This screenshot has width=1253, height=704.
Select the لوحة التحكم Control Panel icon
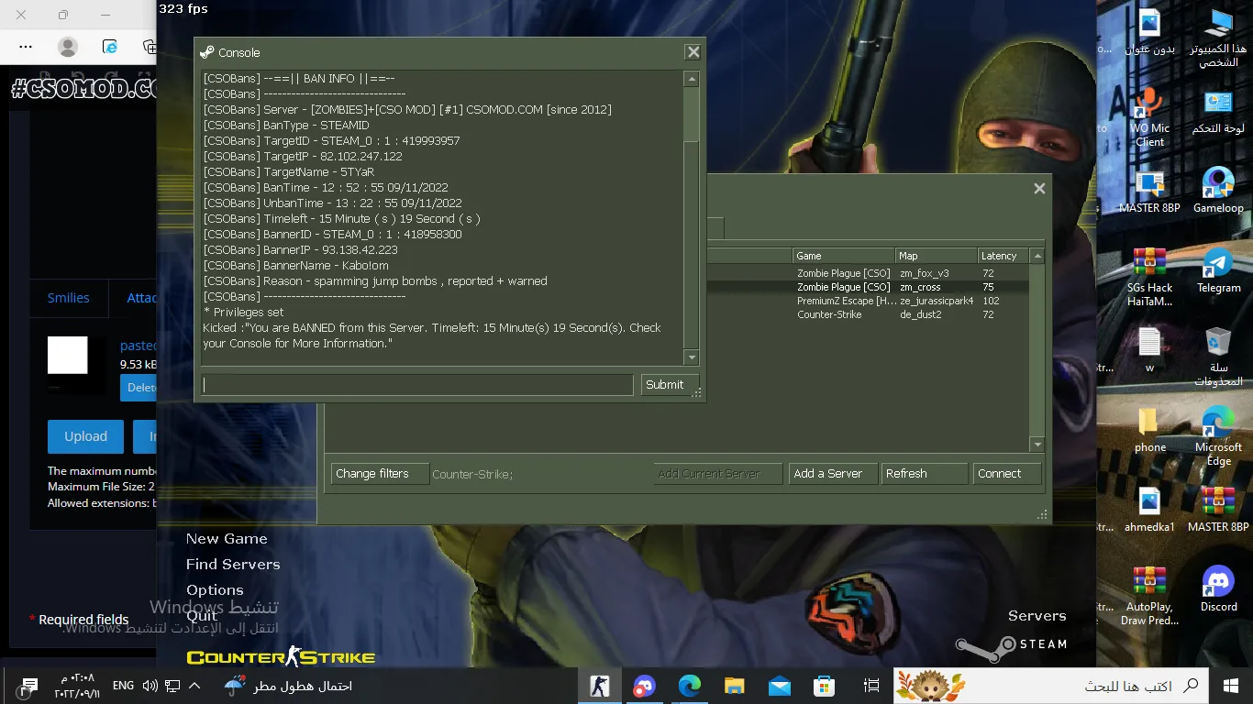coord(1218,112)
